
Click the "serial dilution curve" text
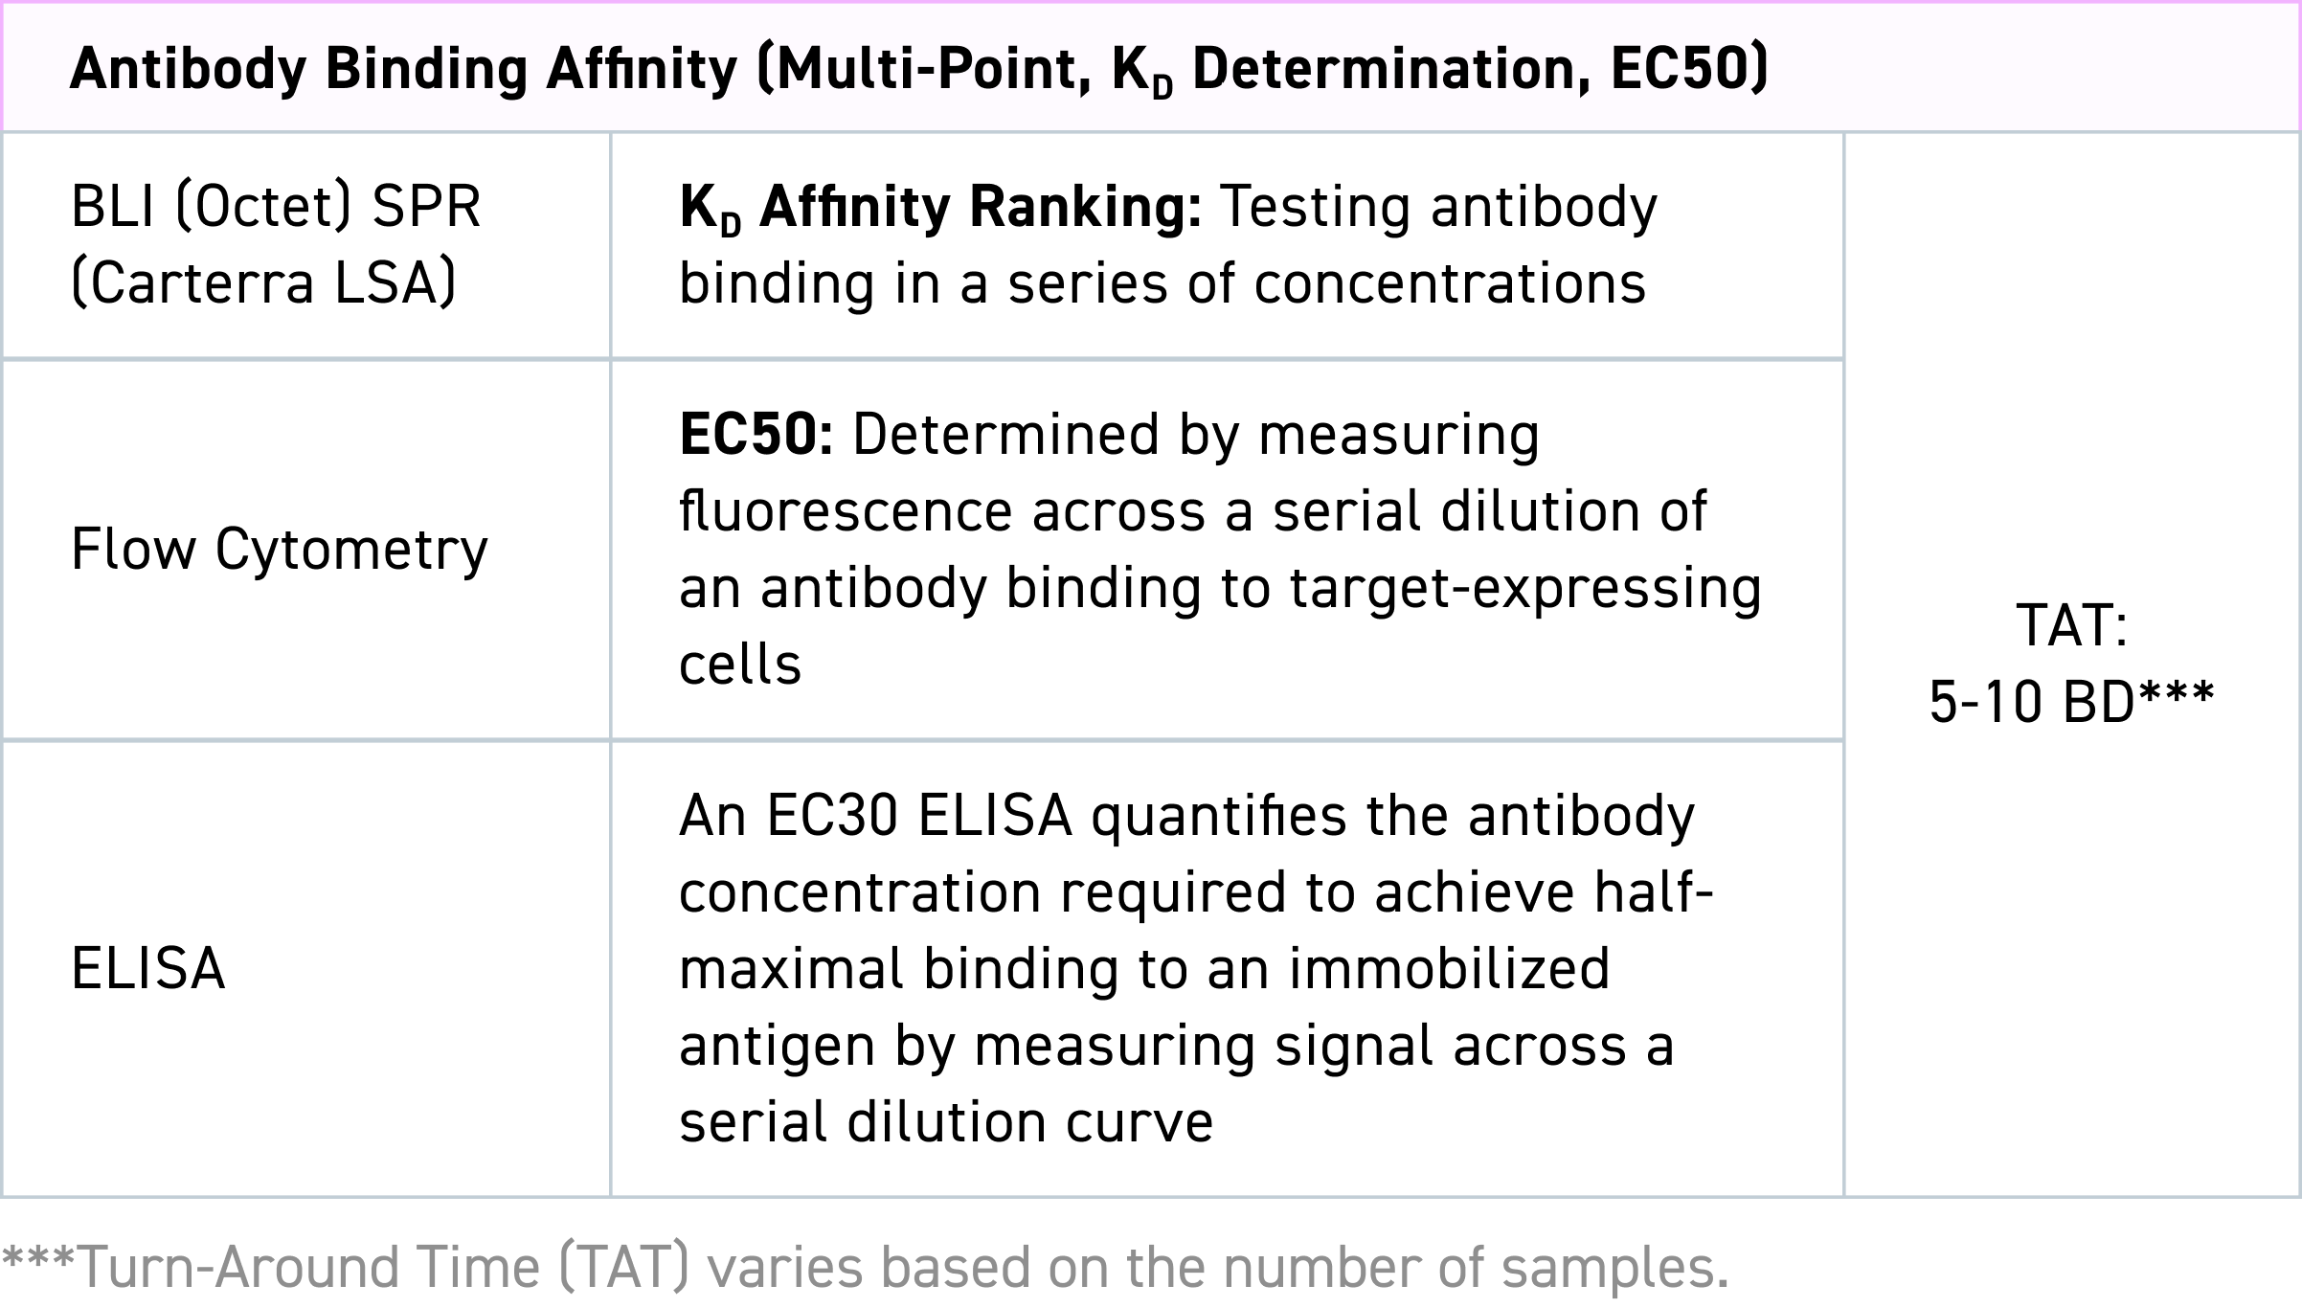coord(946,1122)
